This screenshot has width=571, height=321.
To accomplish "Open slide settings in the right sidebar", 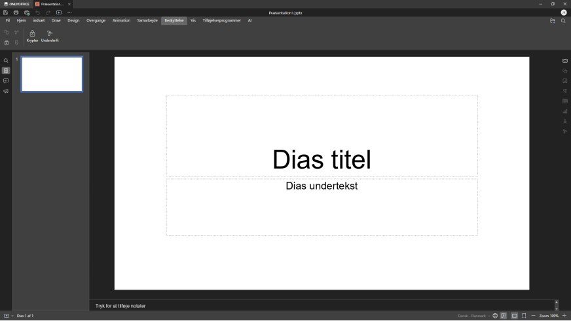I will [x=565, y=61].
